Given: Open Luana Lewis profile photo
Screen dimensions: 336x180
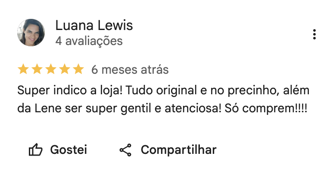Looking at the screenshot, I should [x=31, y=33].
